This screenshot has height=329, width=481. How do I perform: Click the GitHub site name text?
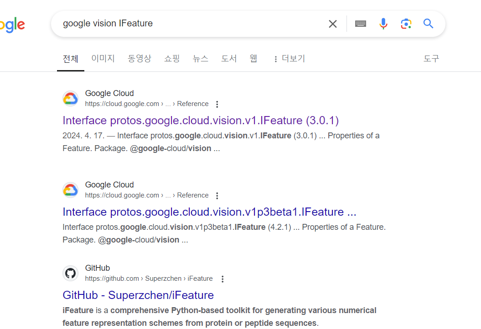pyautogui.click(x=97, y=268)
